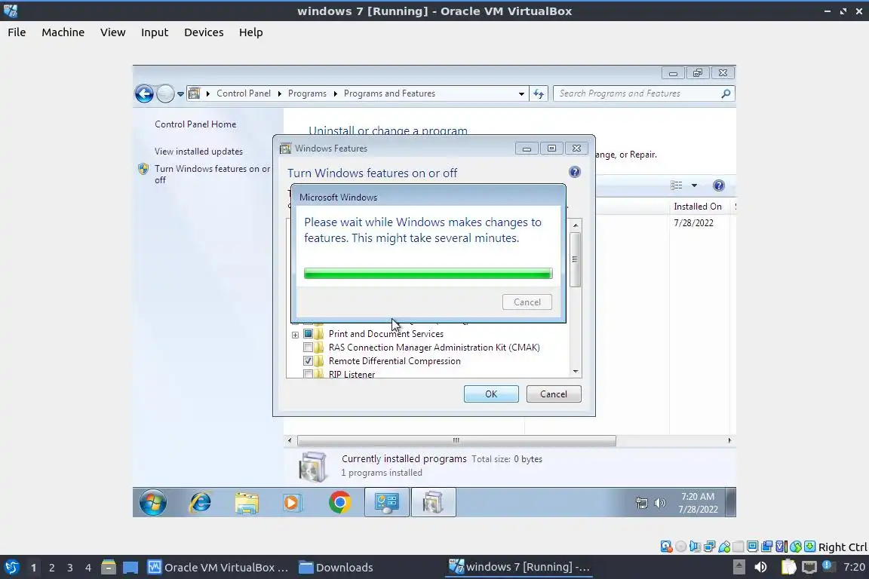
Task: Toggle the RIP Listener checkbox
Action: pos(308,374)
